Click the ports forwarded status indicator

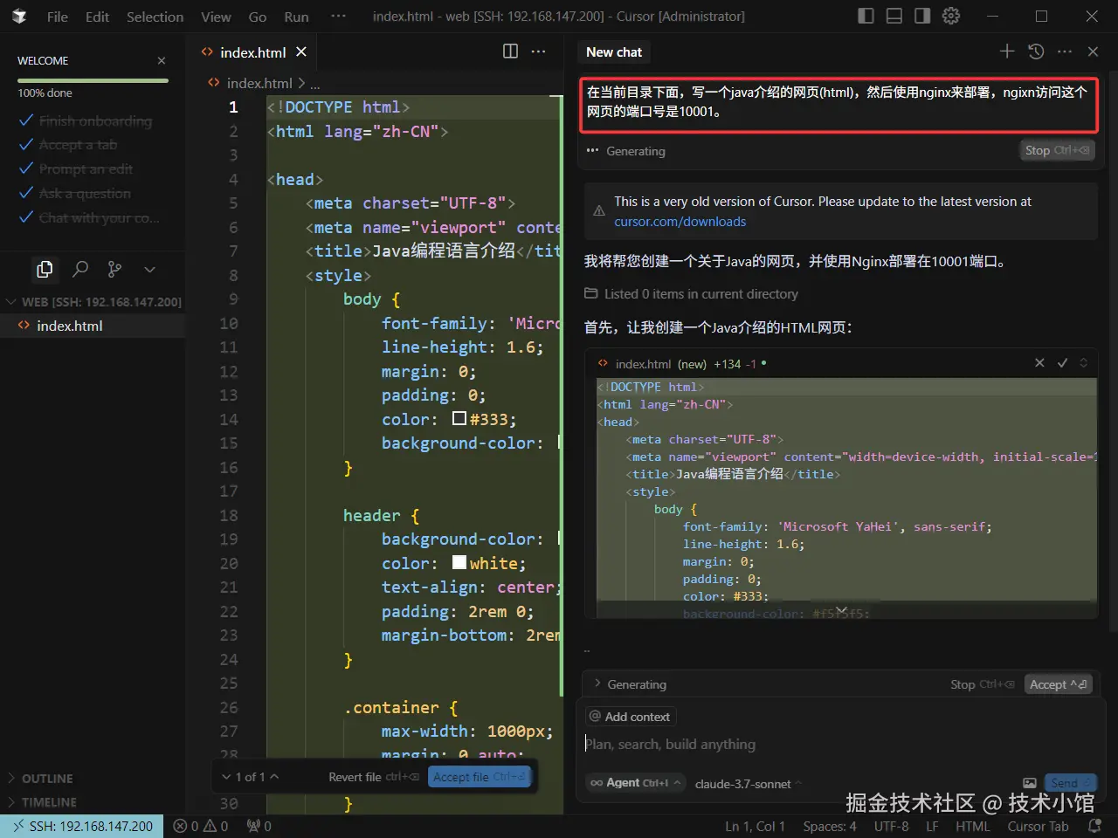pos(259,826)
